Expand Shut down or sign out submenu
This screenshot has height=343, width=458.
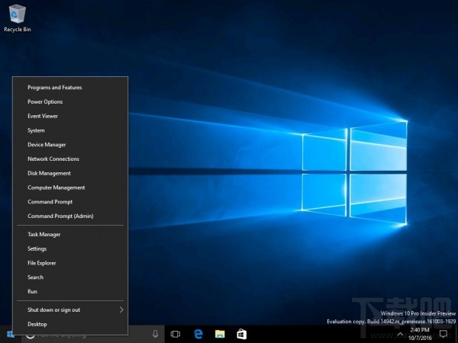tap(70, 310)
